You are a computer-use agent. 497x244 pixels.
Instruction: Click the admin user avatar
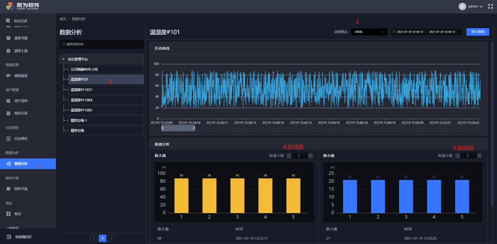pyautogui.click(x=462, y=6)
